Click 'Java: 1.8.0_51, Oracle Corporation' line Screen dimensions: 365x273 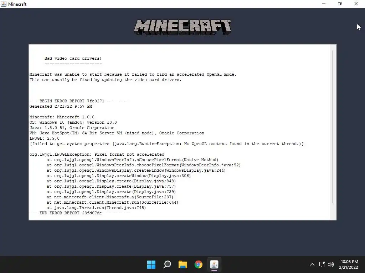coord(72,128)
